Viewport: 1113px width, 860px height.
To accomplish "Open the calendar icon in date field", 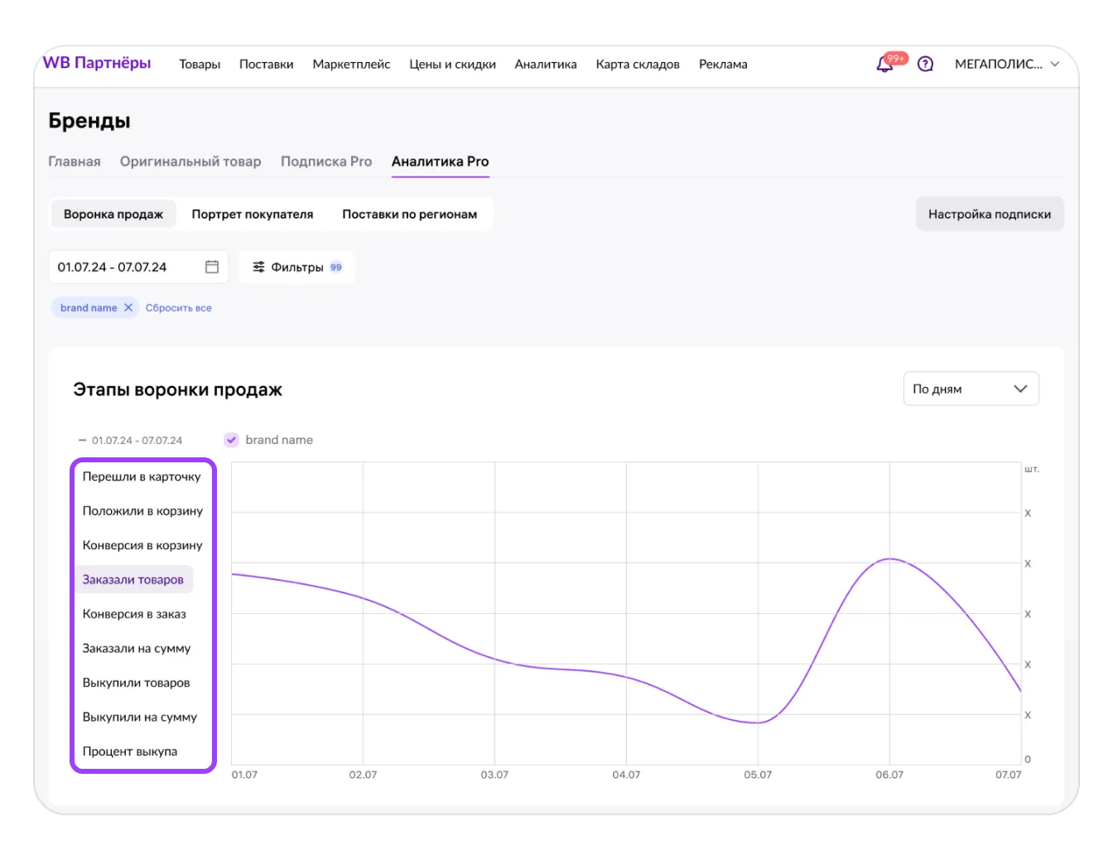I will (212, 267).
